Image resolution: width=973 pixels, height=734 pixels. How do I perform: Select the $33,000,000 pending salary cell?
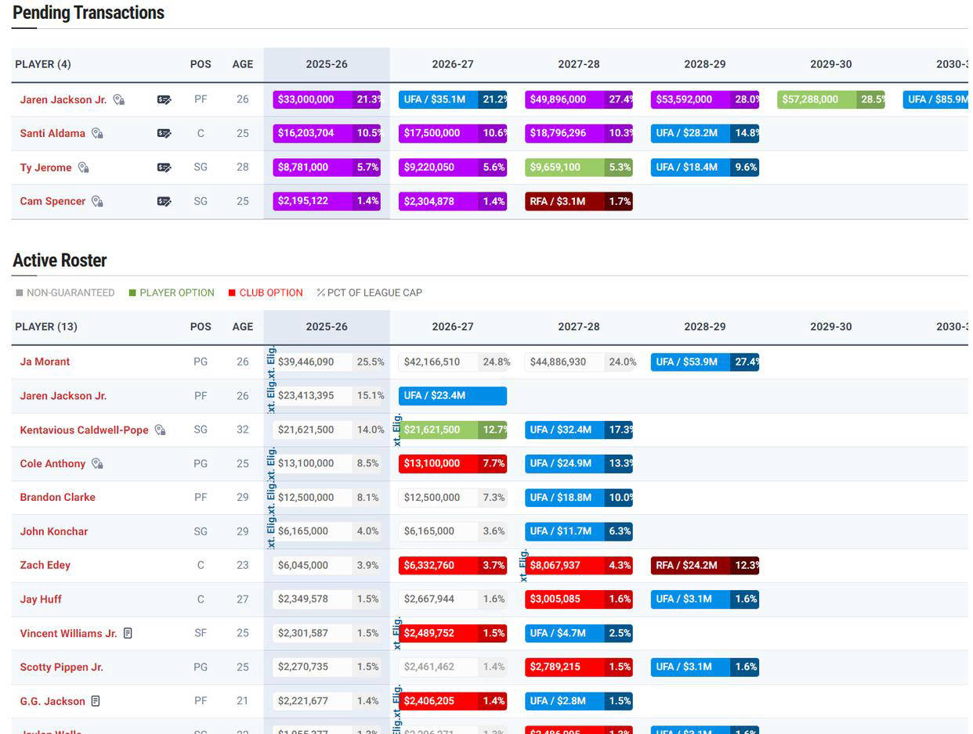327,99
